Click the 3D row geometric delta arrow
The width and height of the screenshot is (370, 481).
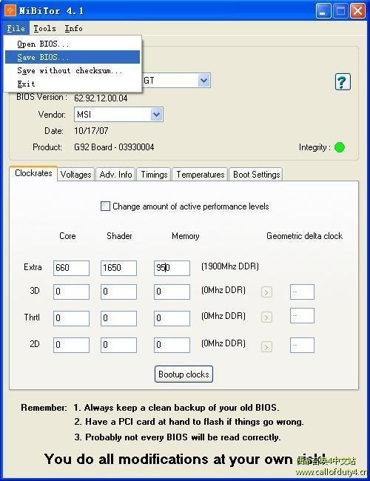[266, 292]
